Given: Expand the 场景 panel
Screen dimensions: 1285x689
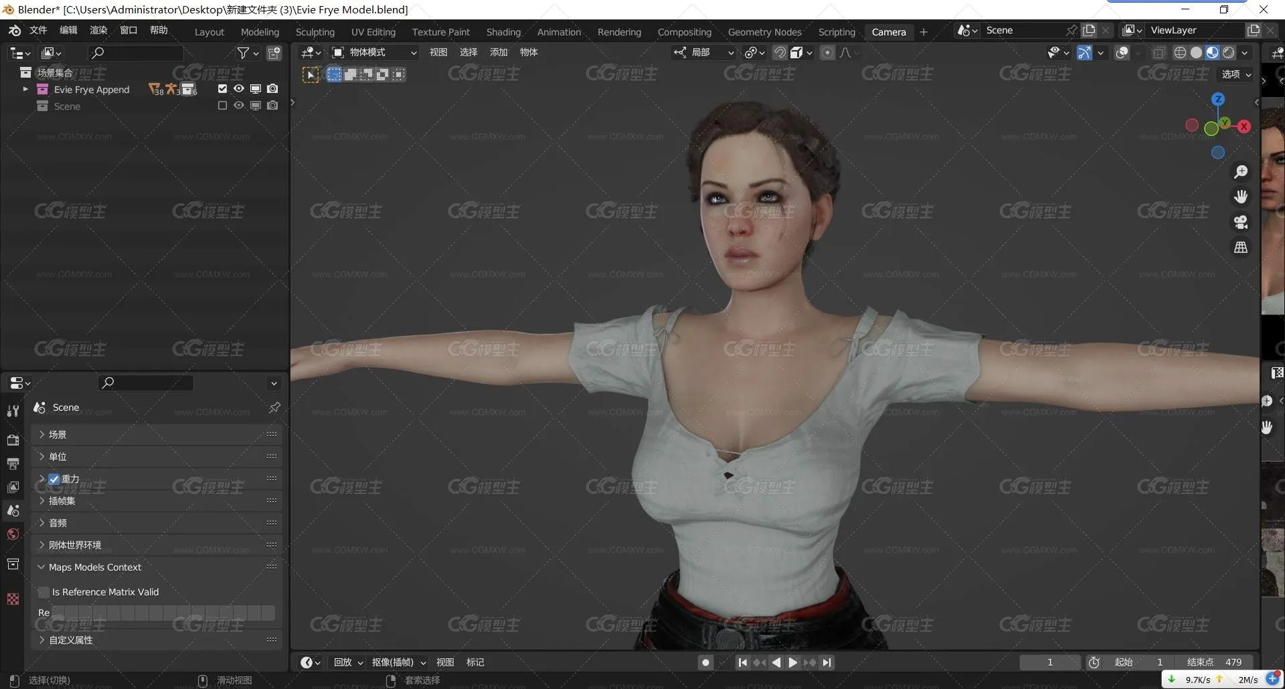Looking at the screenshot, I should pyautogui.click(x=157, y=435).
